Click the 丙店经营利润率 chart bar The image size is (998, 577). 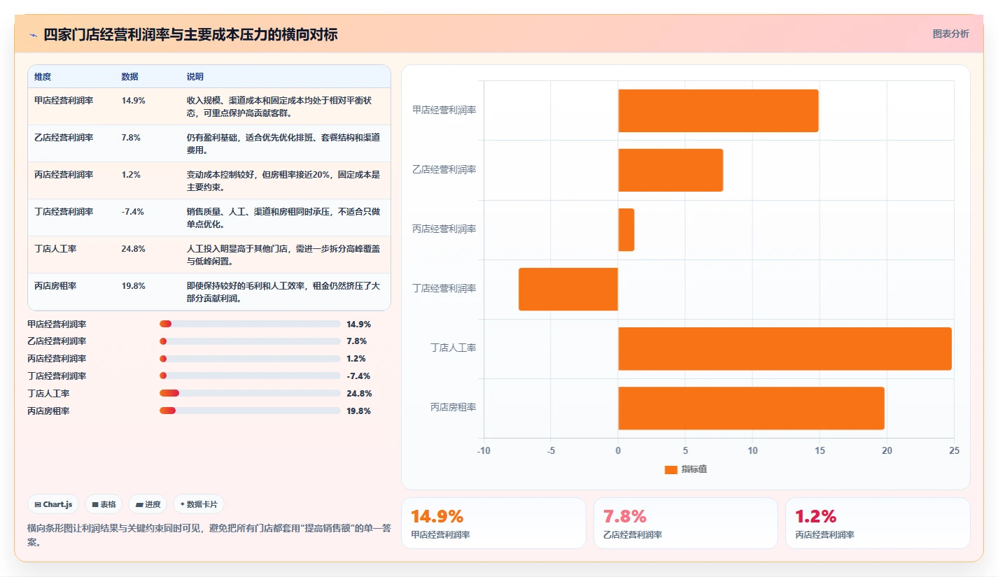[626, 229]
